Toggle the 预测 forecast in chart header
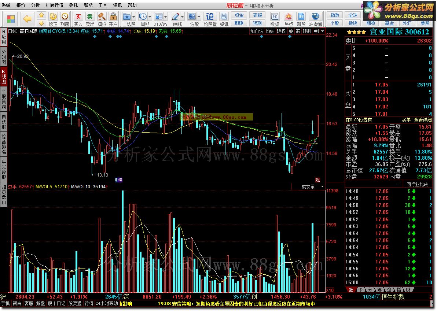This screenshot has height=311, width=437. pos(307,31)
